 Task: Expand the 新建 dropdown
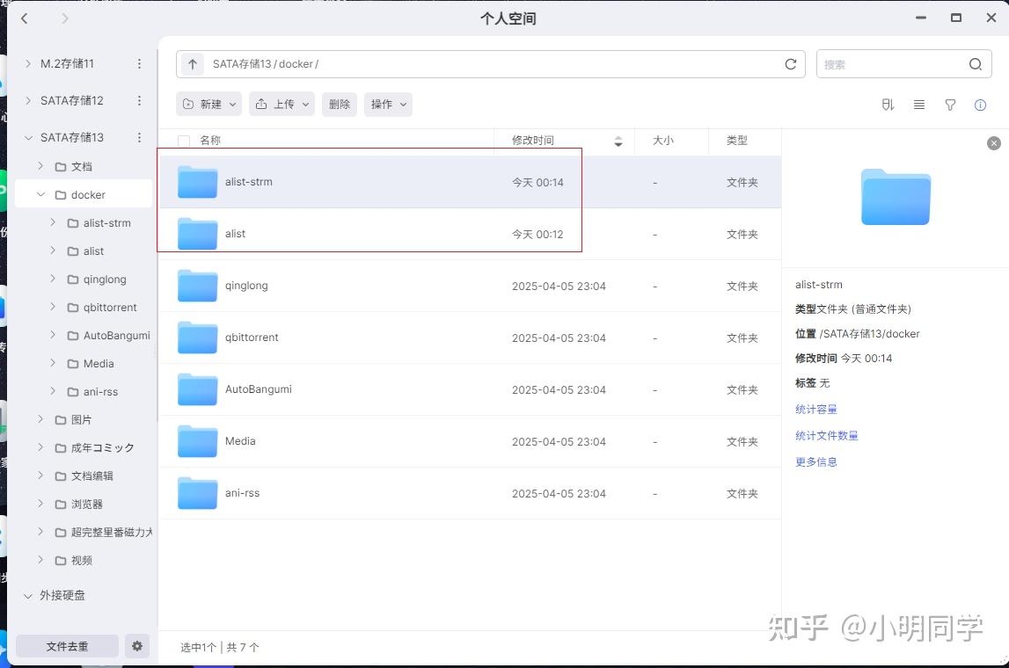pos(208,104)
